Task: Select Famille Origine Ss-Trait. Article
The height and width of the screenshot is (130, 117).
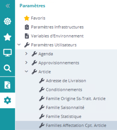Action: pyautogui.click(x=76, y=99)
